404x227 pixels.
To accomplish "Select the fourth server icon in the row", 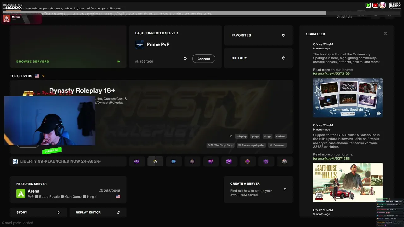I will pyautogui.click(x=192, y=161).
